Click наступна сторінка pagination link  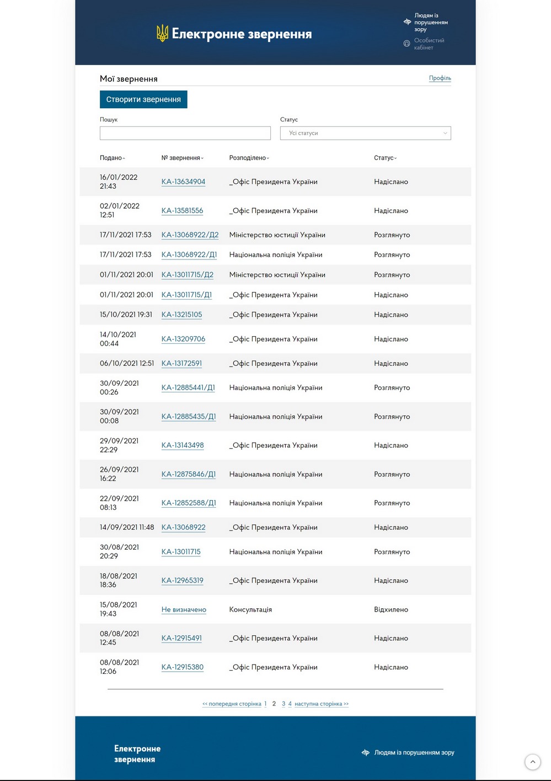pyautogui.click(x=322, y=704)
